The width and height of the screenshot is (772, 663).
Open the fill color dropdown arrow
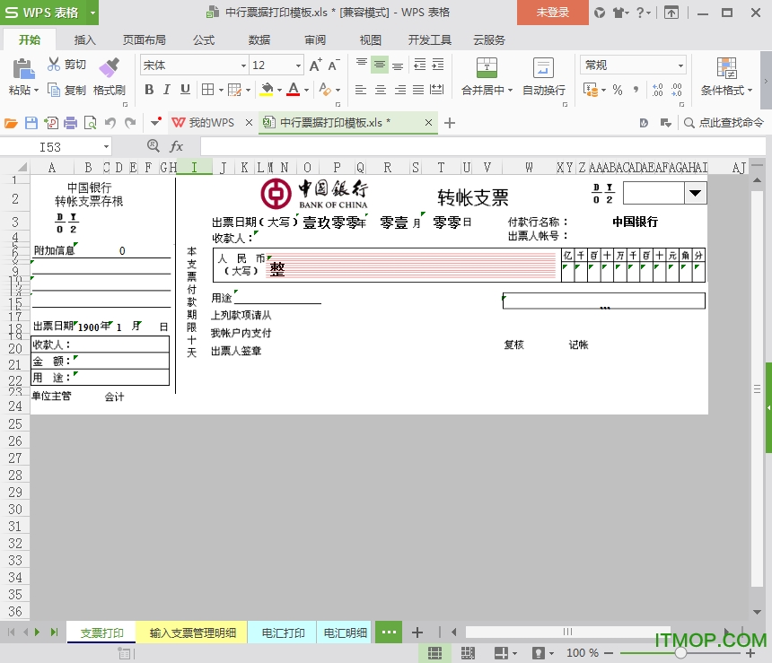(x=279, y=90)
